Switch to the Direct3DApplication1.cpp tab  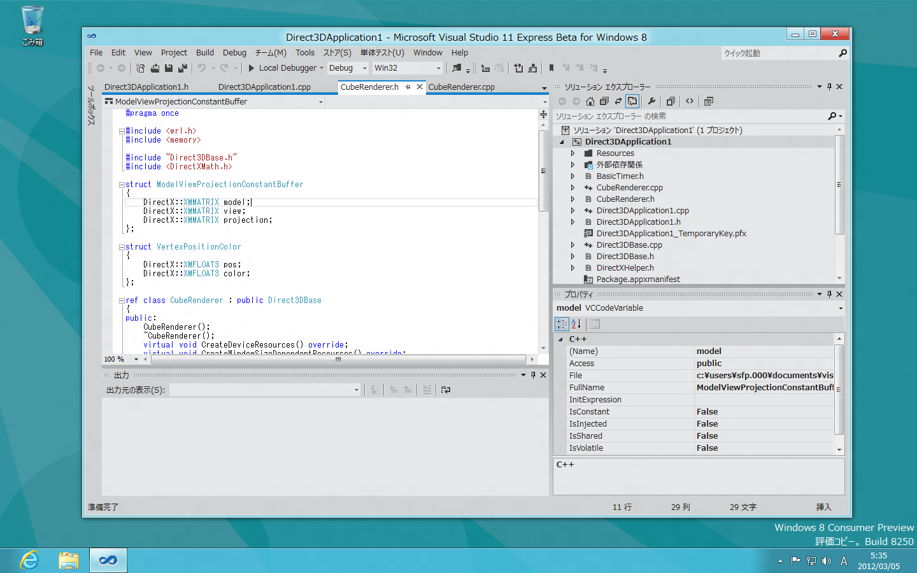[x=264, y=87]
